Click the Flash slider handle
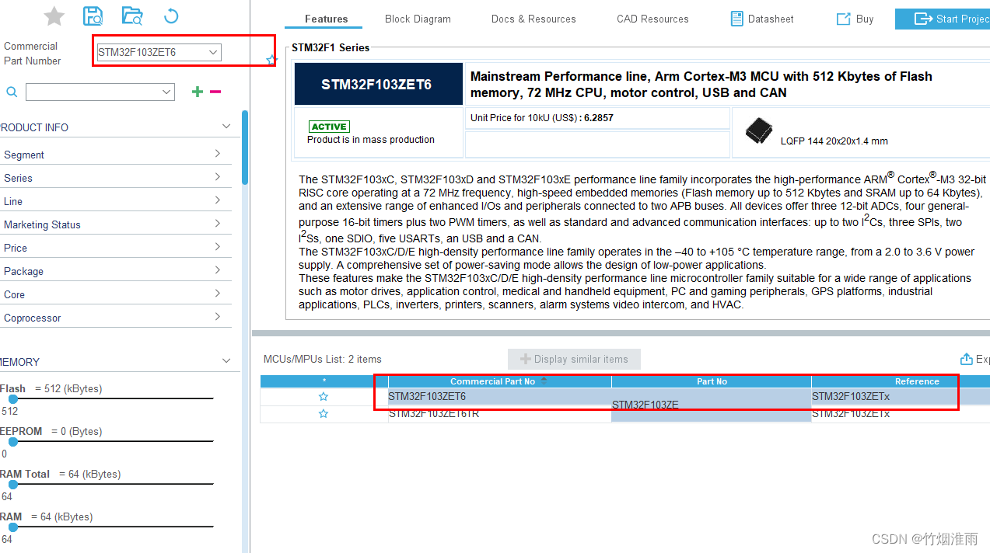The height and width of the screenshot is (553, 990). [x=12, y=398]
